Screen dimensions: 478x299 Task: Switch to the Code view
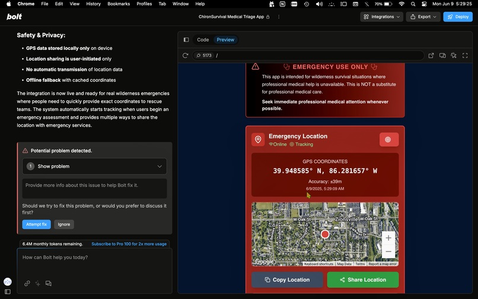click(203, 40)
